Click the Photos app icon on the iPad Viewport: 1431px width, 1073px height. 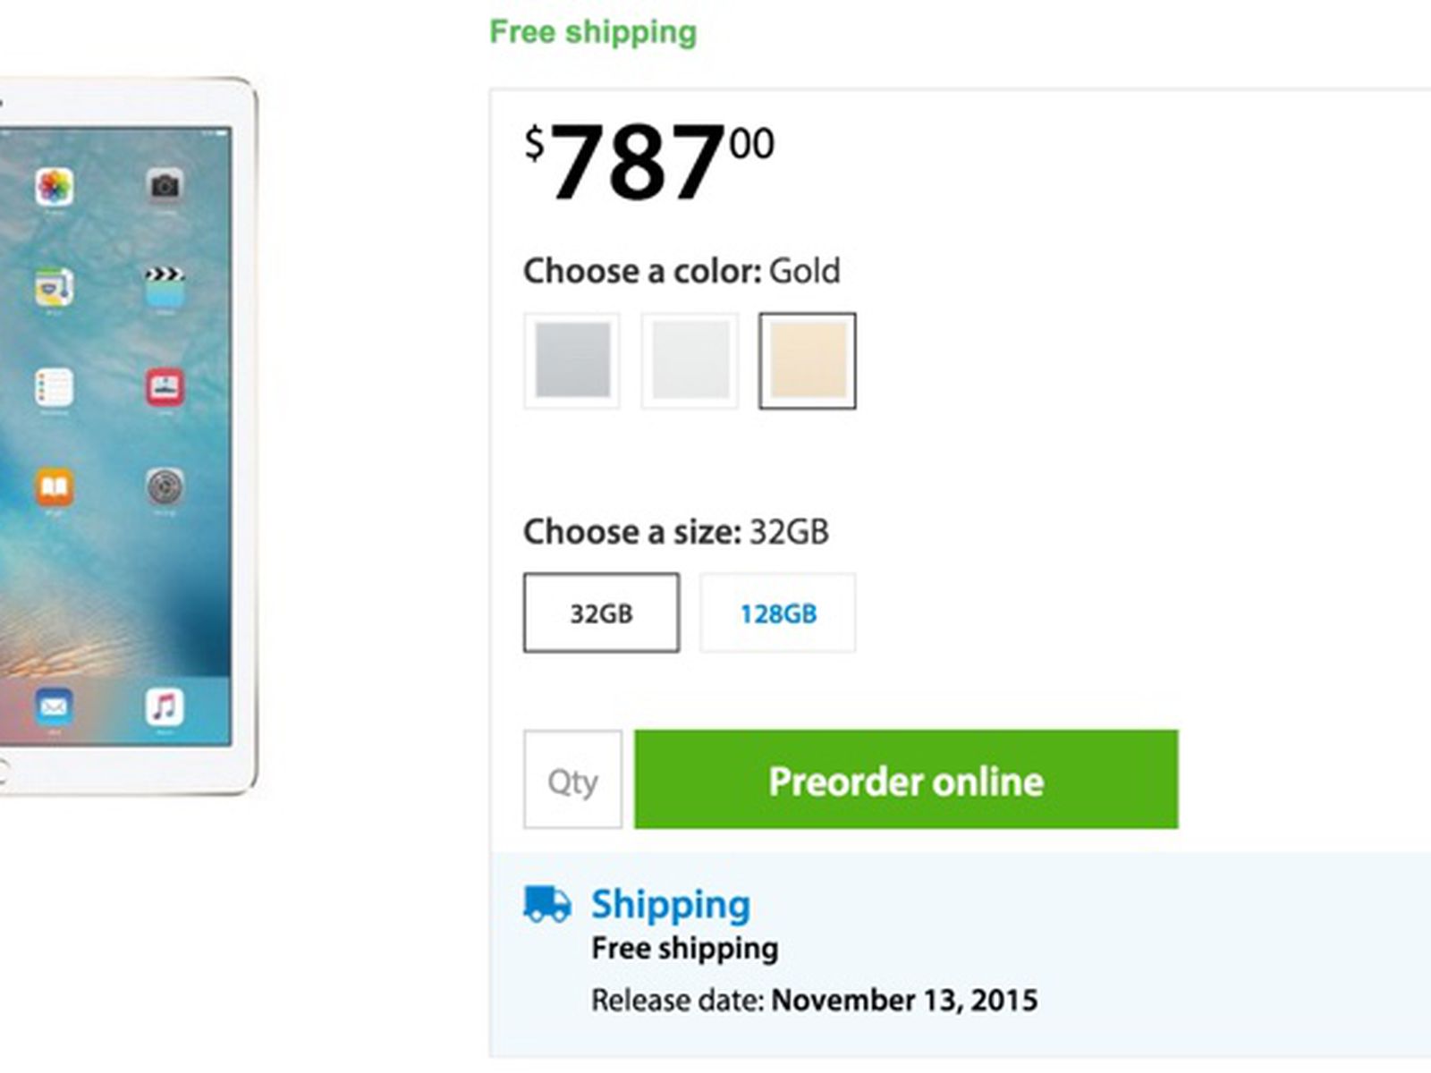(x=55, y=187)
